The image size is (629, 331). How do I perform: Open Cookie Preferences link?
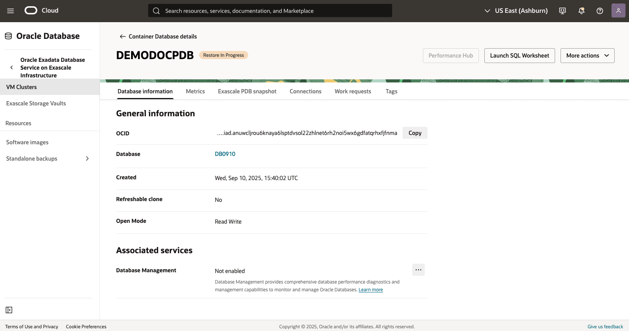(86, 327)
